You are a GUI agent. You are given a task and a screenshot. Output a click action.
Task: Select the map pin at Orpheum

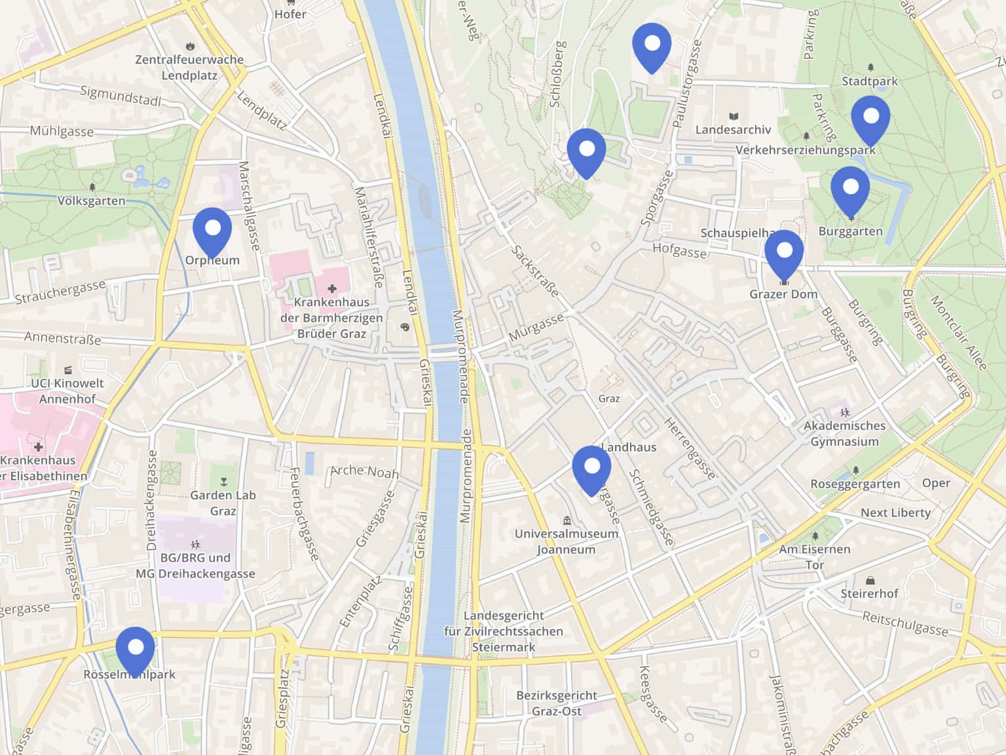pos(212,232)
